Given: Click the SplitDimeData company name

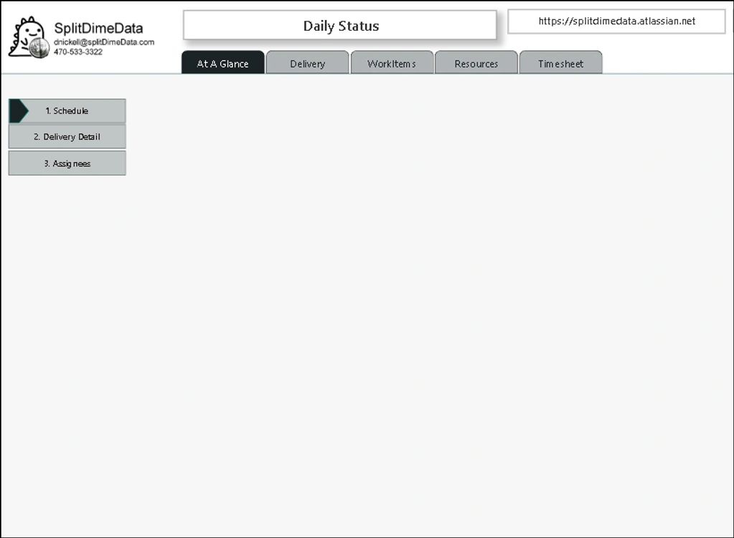Looking at the screenshot, I should (x=98, y=28).
